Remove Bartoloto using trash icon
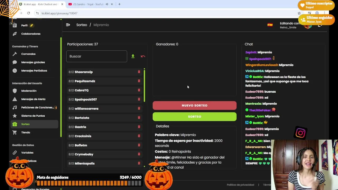 pyautogui.click(x=139, y=117)
